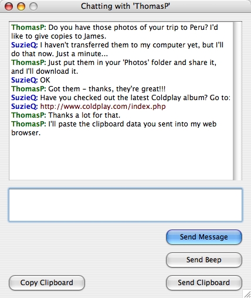Click the 'Just put them in Photos folder' message
This screenshot has width=251, height=298.
(114, 67)
